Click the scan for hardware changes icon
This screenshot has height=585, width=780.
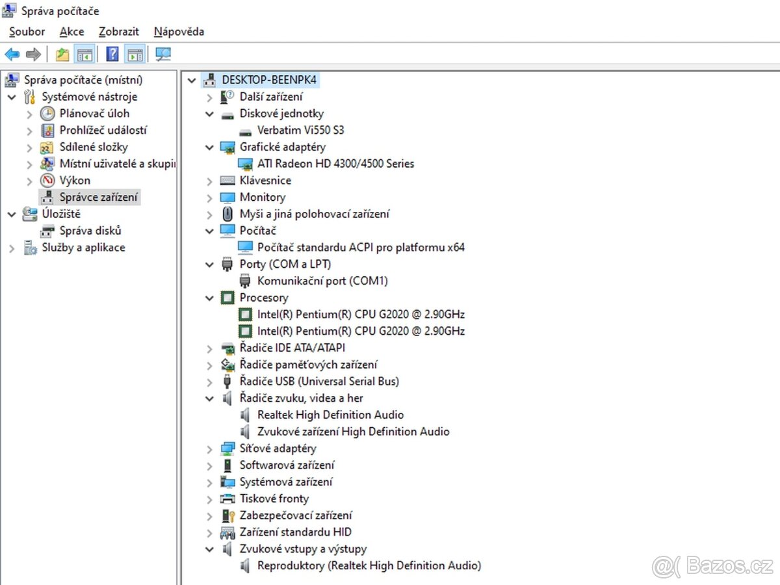(163, 55)
